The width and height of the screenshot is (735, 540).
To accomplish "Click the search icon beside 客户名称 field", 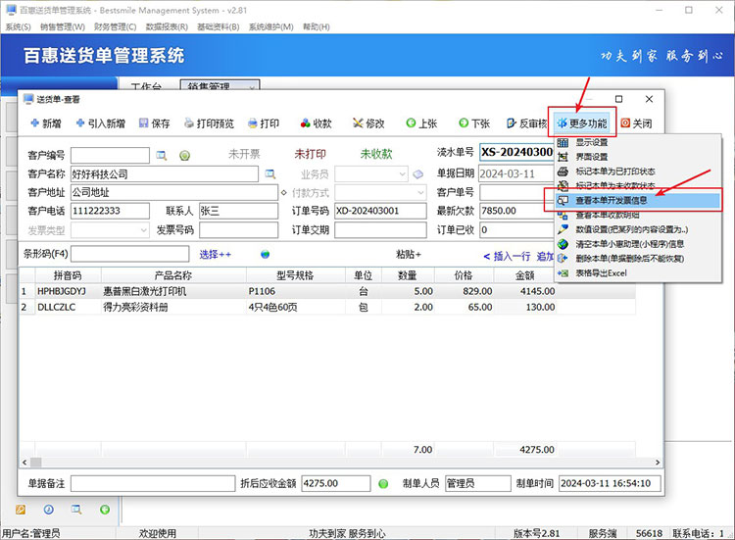I will pyautogui.click(x=270, y=173).
